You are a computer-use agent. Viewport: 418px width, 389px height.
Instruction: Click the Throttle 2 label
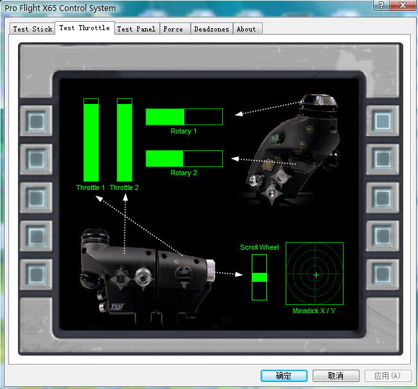coord(124,187)
